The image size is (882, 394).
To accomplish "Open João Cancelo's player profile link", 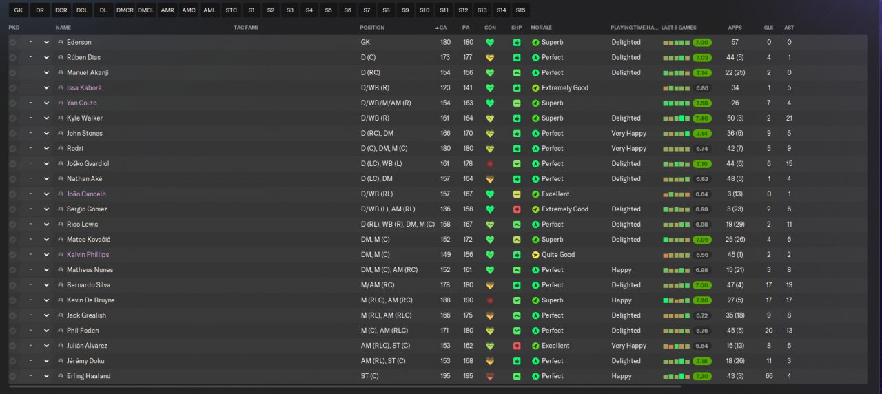I will 86,194.
